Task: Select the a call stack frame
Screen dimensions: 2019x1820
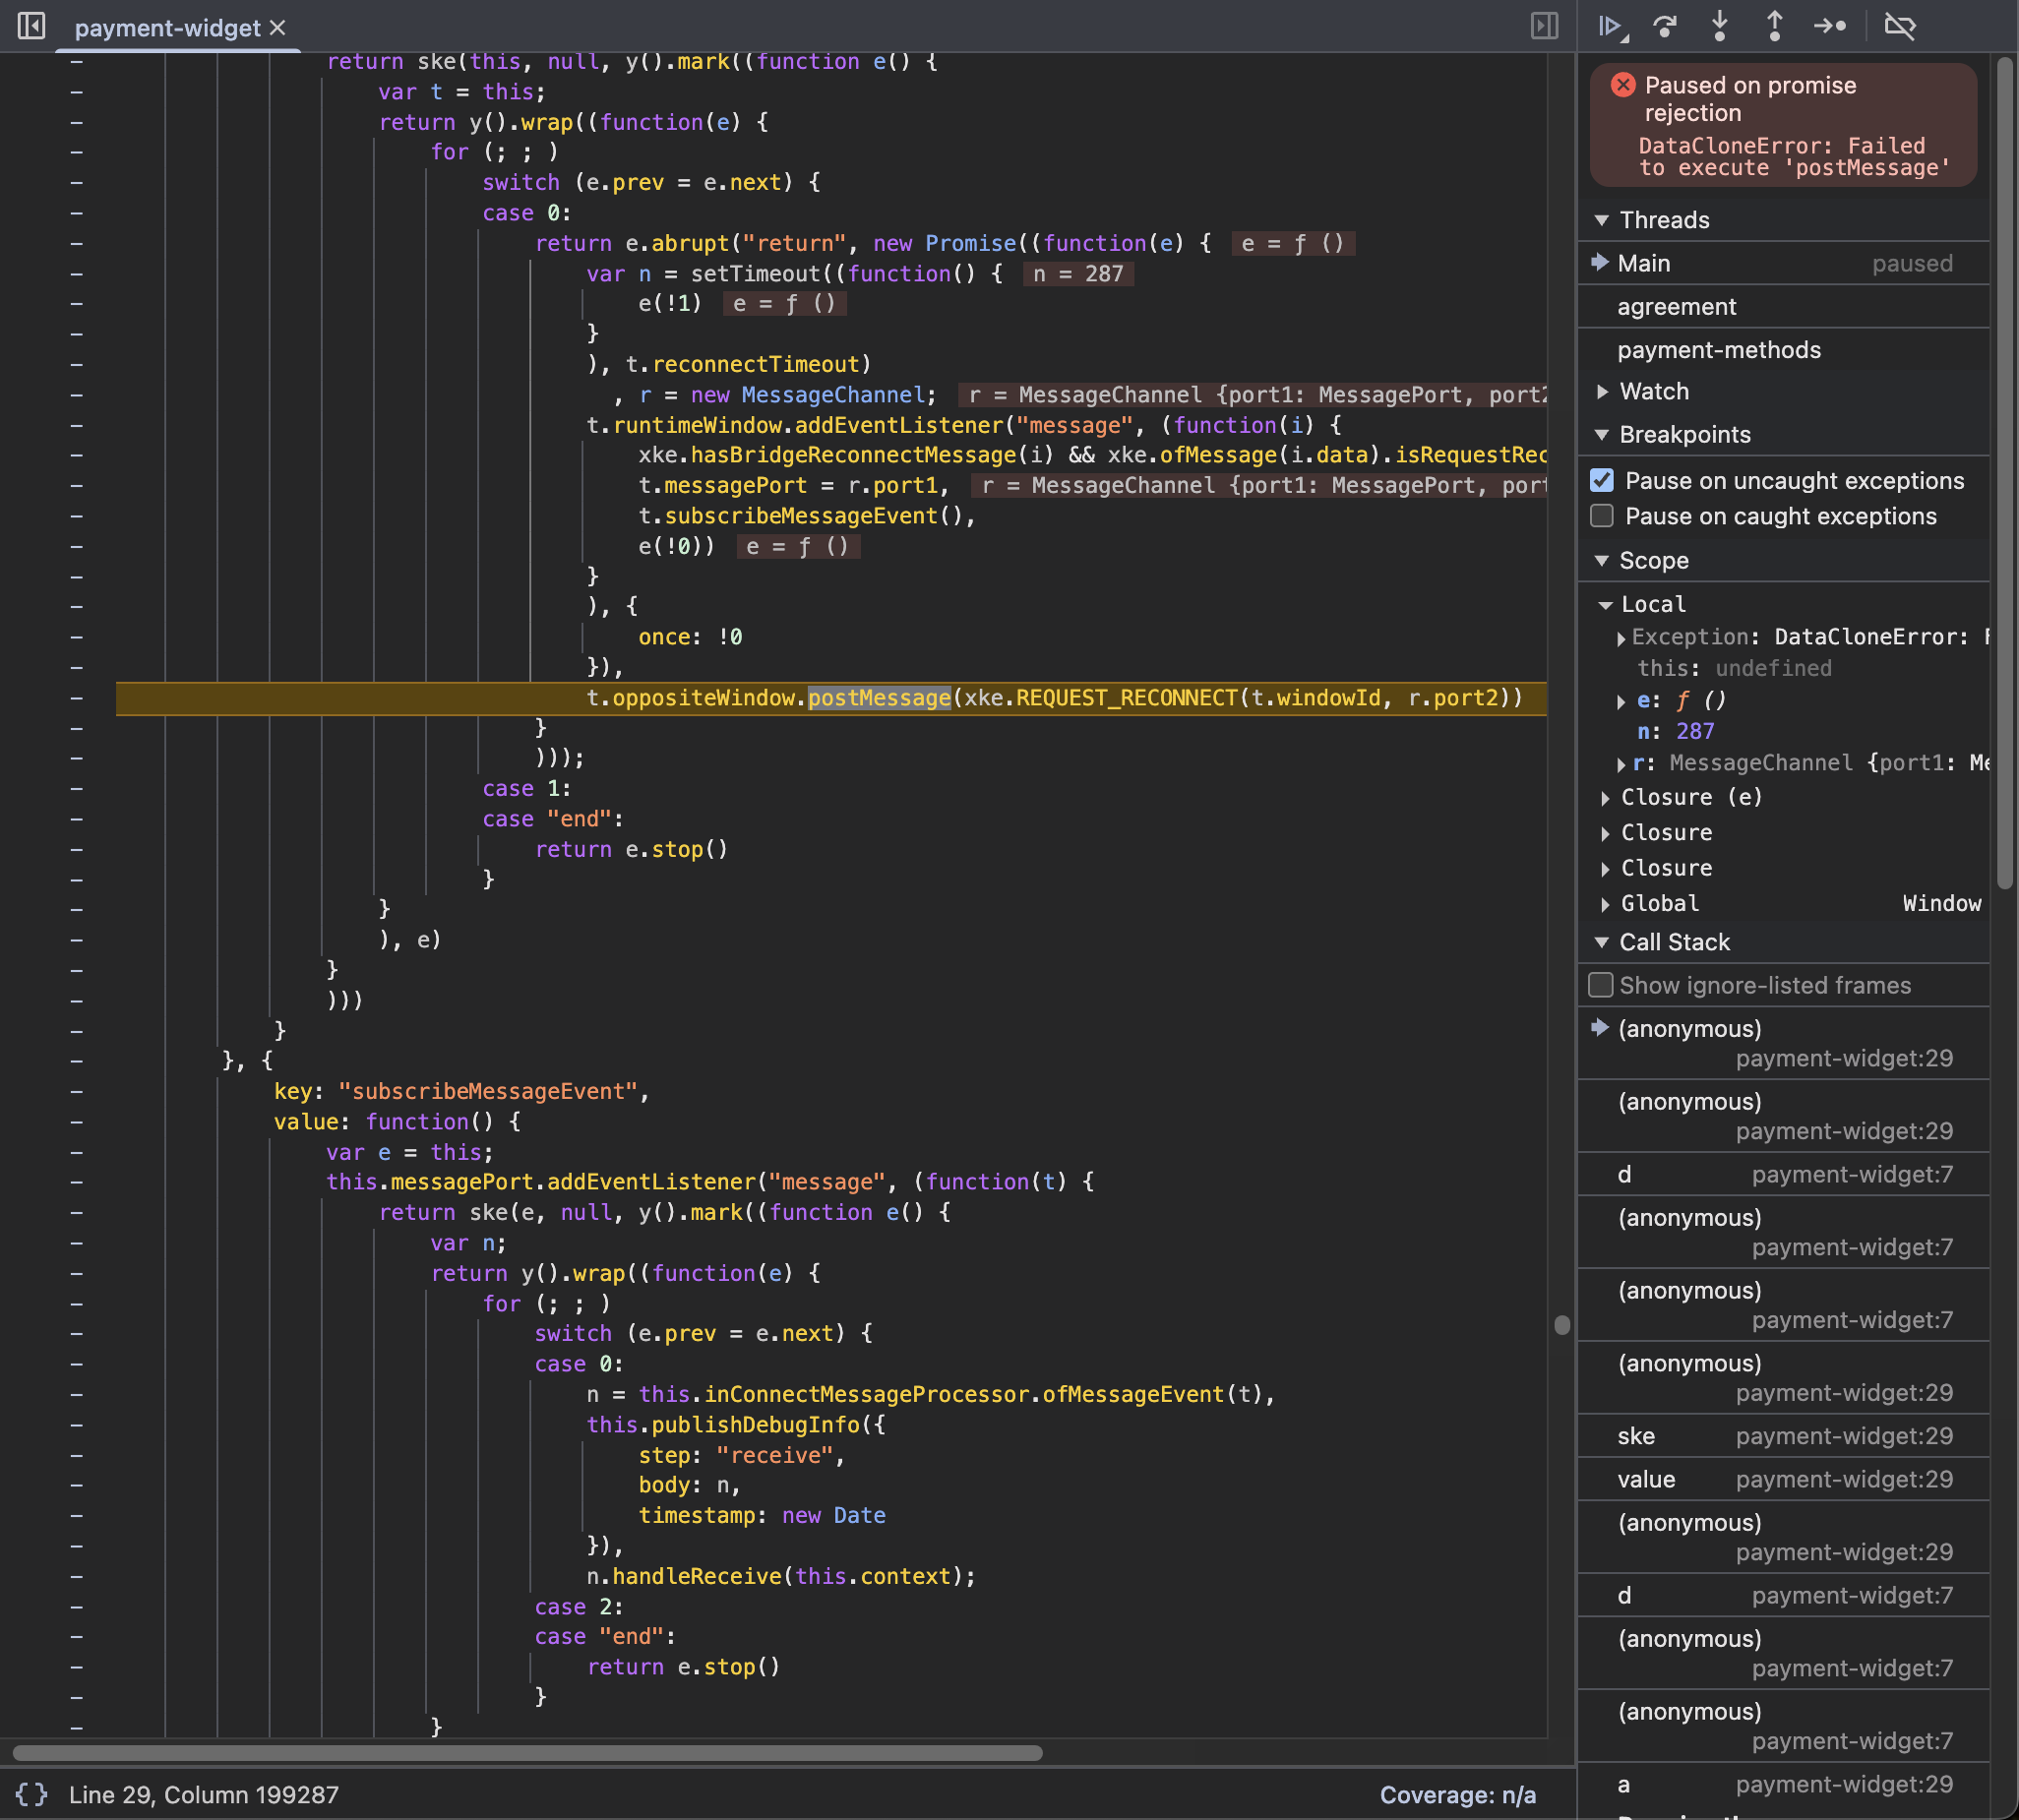Action: click(1783, 1784)
